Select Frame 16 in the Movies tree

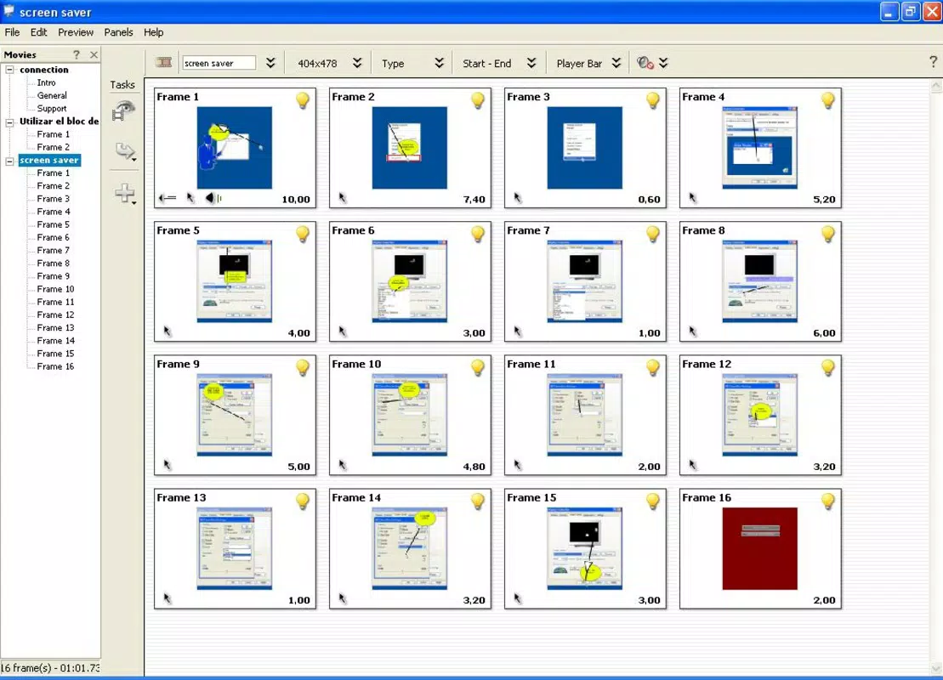pos(55,366)
